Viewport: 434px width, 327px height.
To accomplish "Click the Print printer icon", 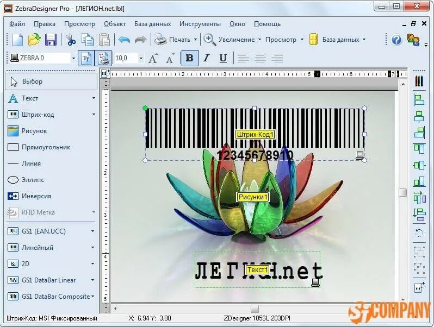I will pos(160,40).
